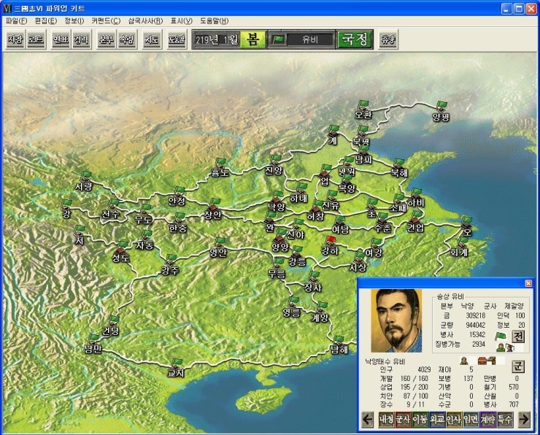The width and height of the screenshot is (540, 435).
Task: Select the 남만 city marker
Action: click(x=93, y=344)
